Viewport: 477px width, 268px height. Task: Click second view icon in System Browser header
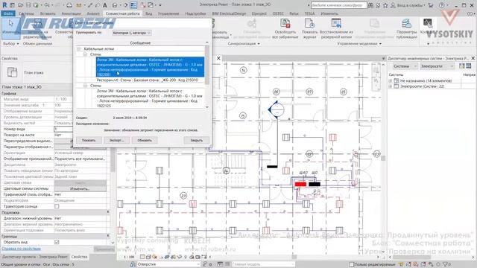click(469, 66)
